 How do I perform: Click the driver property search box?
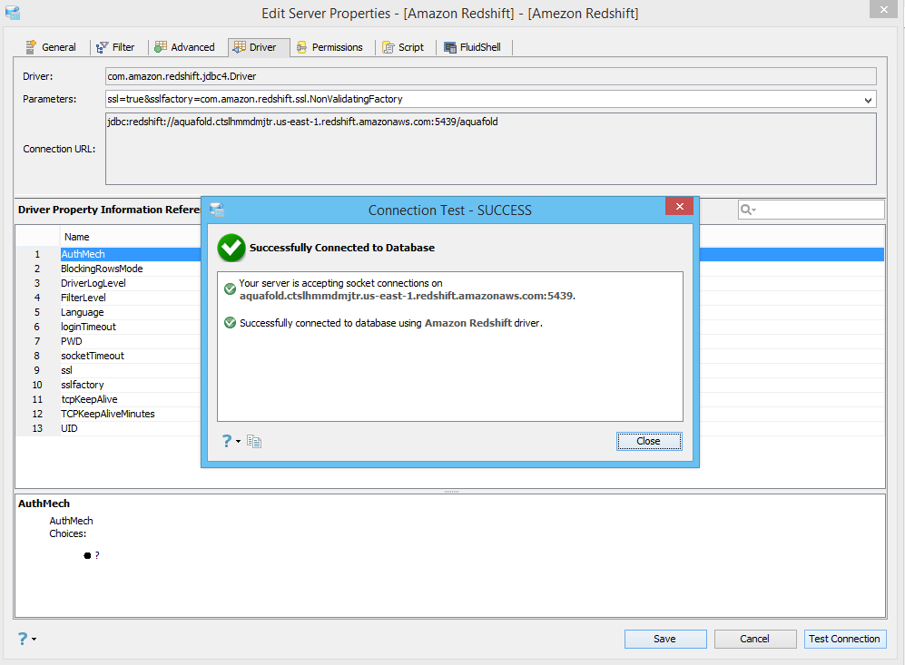pyautogui.click(x=811, y=210)
